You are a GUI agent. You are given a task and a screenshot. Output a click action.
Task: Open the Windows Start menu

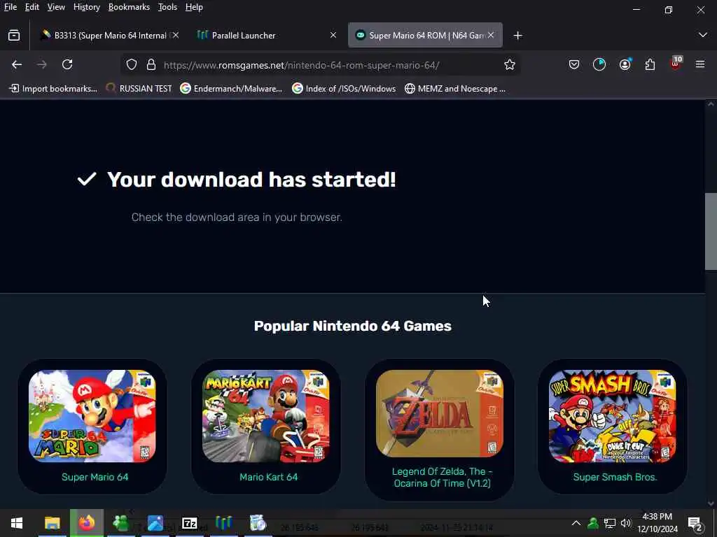click(x=17, y=523)
